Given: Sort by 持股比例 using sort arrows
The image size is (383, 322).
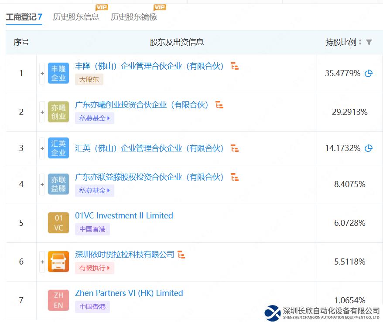Looking at the screenshot, I should [360, 42].
